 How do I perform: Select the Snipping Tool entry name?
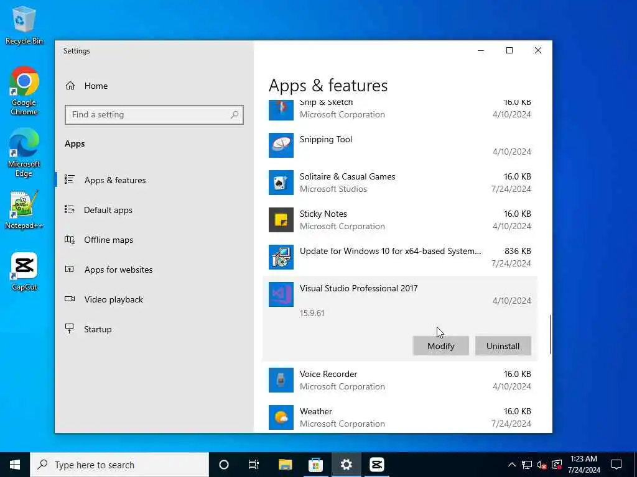coord(326,140)
